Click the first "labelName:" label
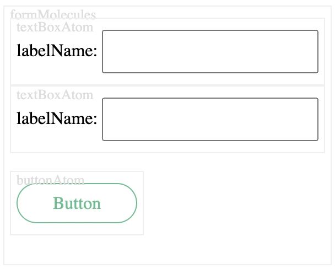 (57, 51)
